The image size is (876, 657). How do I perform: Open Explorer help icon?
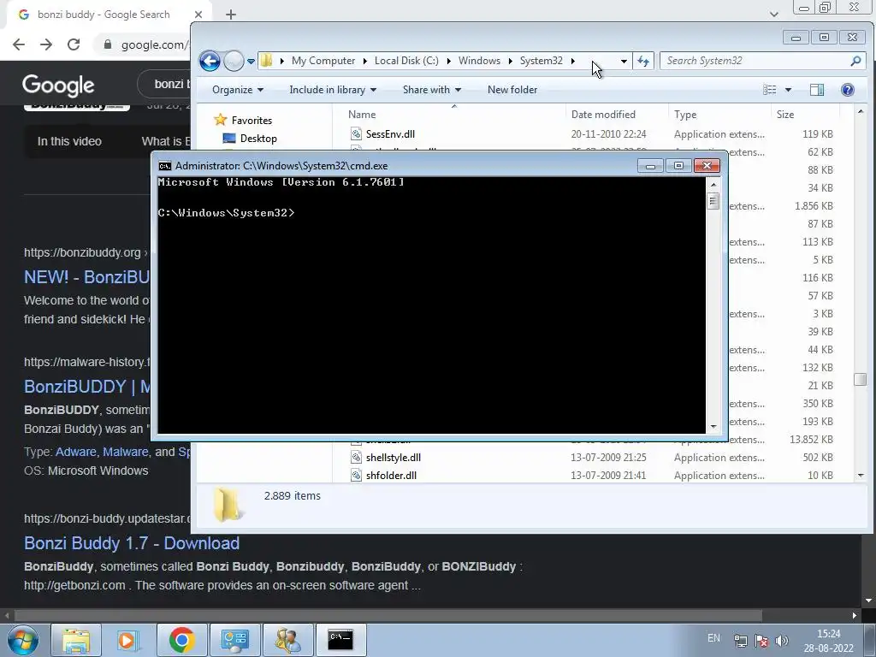848,89
